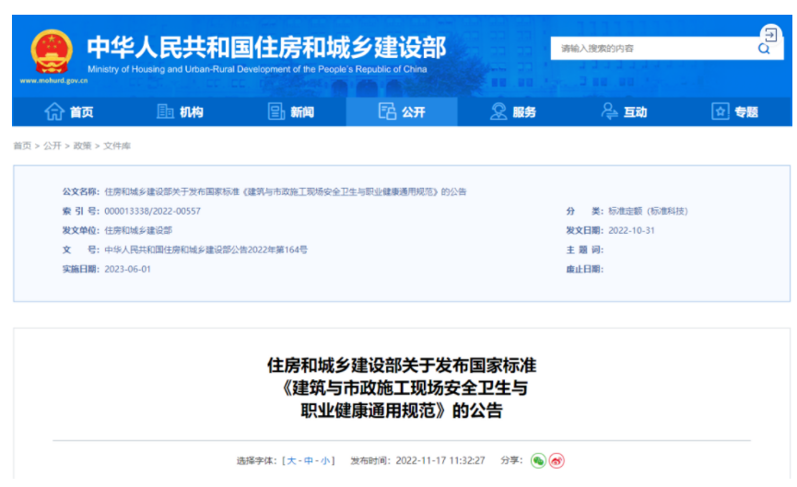Click the star icon beside 专题

(x=720, y=111)
